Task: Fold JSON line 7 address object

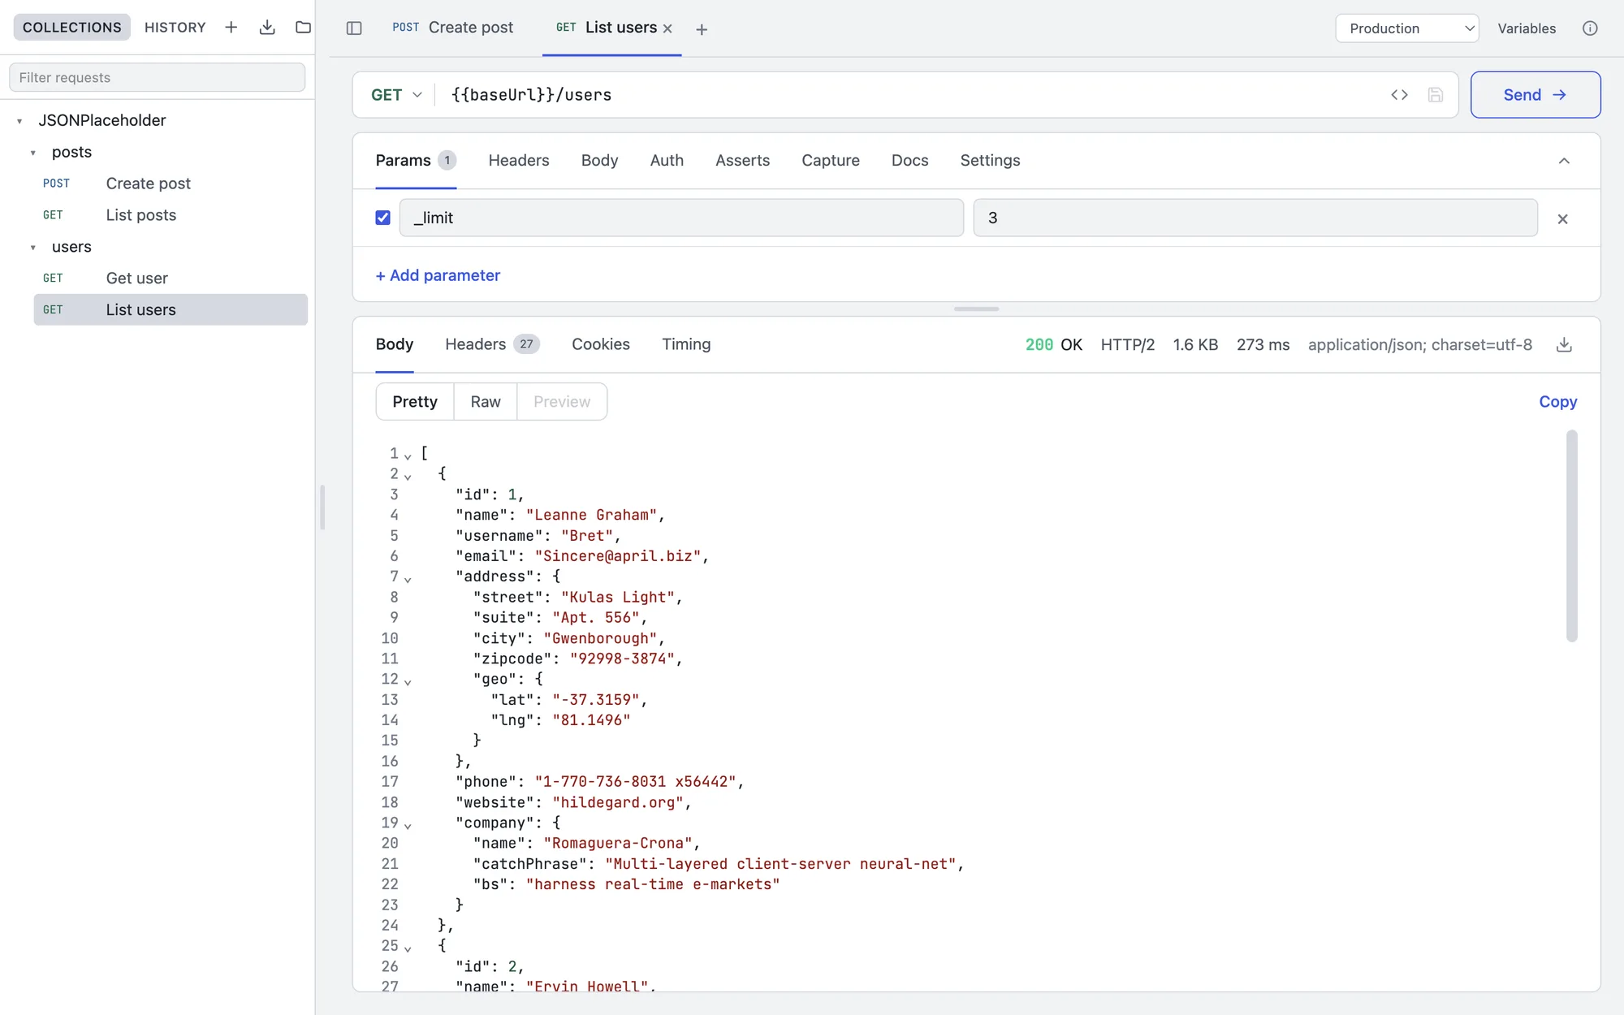Action: click(408, 579)
